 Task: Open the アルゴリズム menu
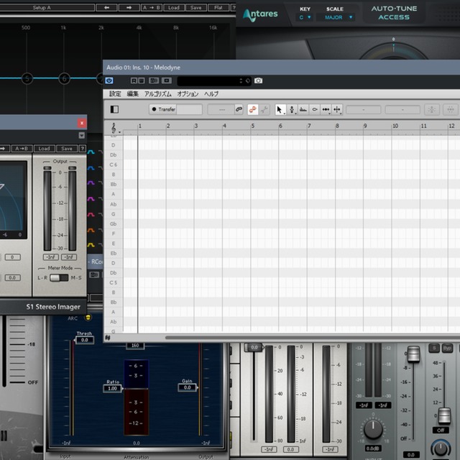[157, 94]
